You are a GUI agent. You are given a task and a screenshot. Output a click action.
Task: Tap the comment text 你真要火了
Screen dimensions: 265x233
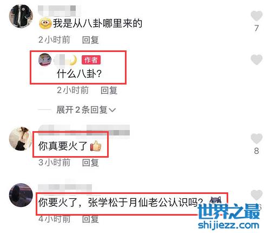(x=63, y=146)
